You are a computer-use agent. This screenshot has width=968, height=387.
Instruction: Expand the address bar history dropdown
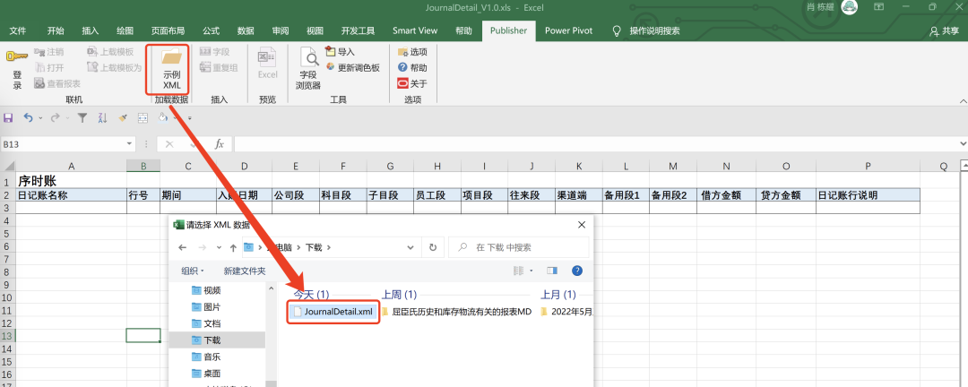coord(411,247)
